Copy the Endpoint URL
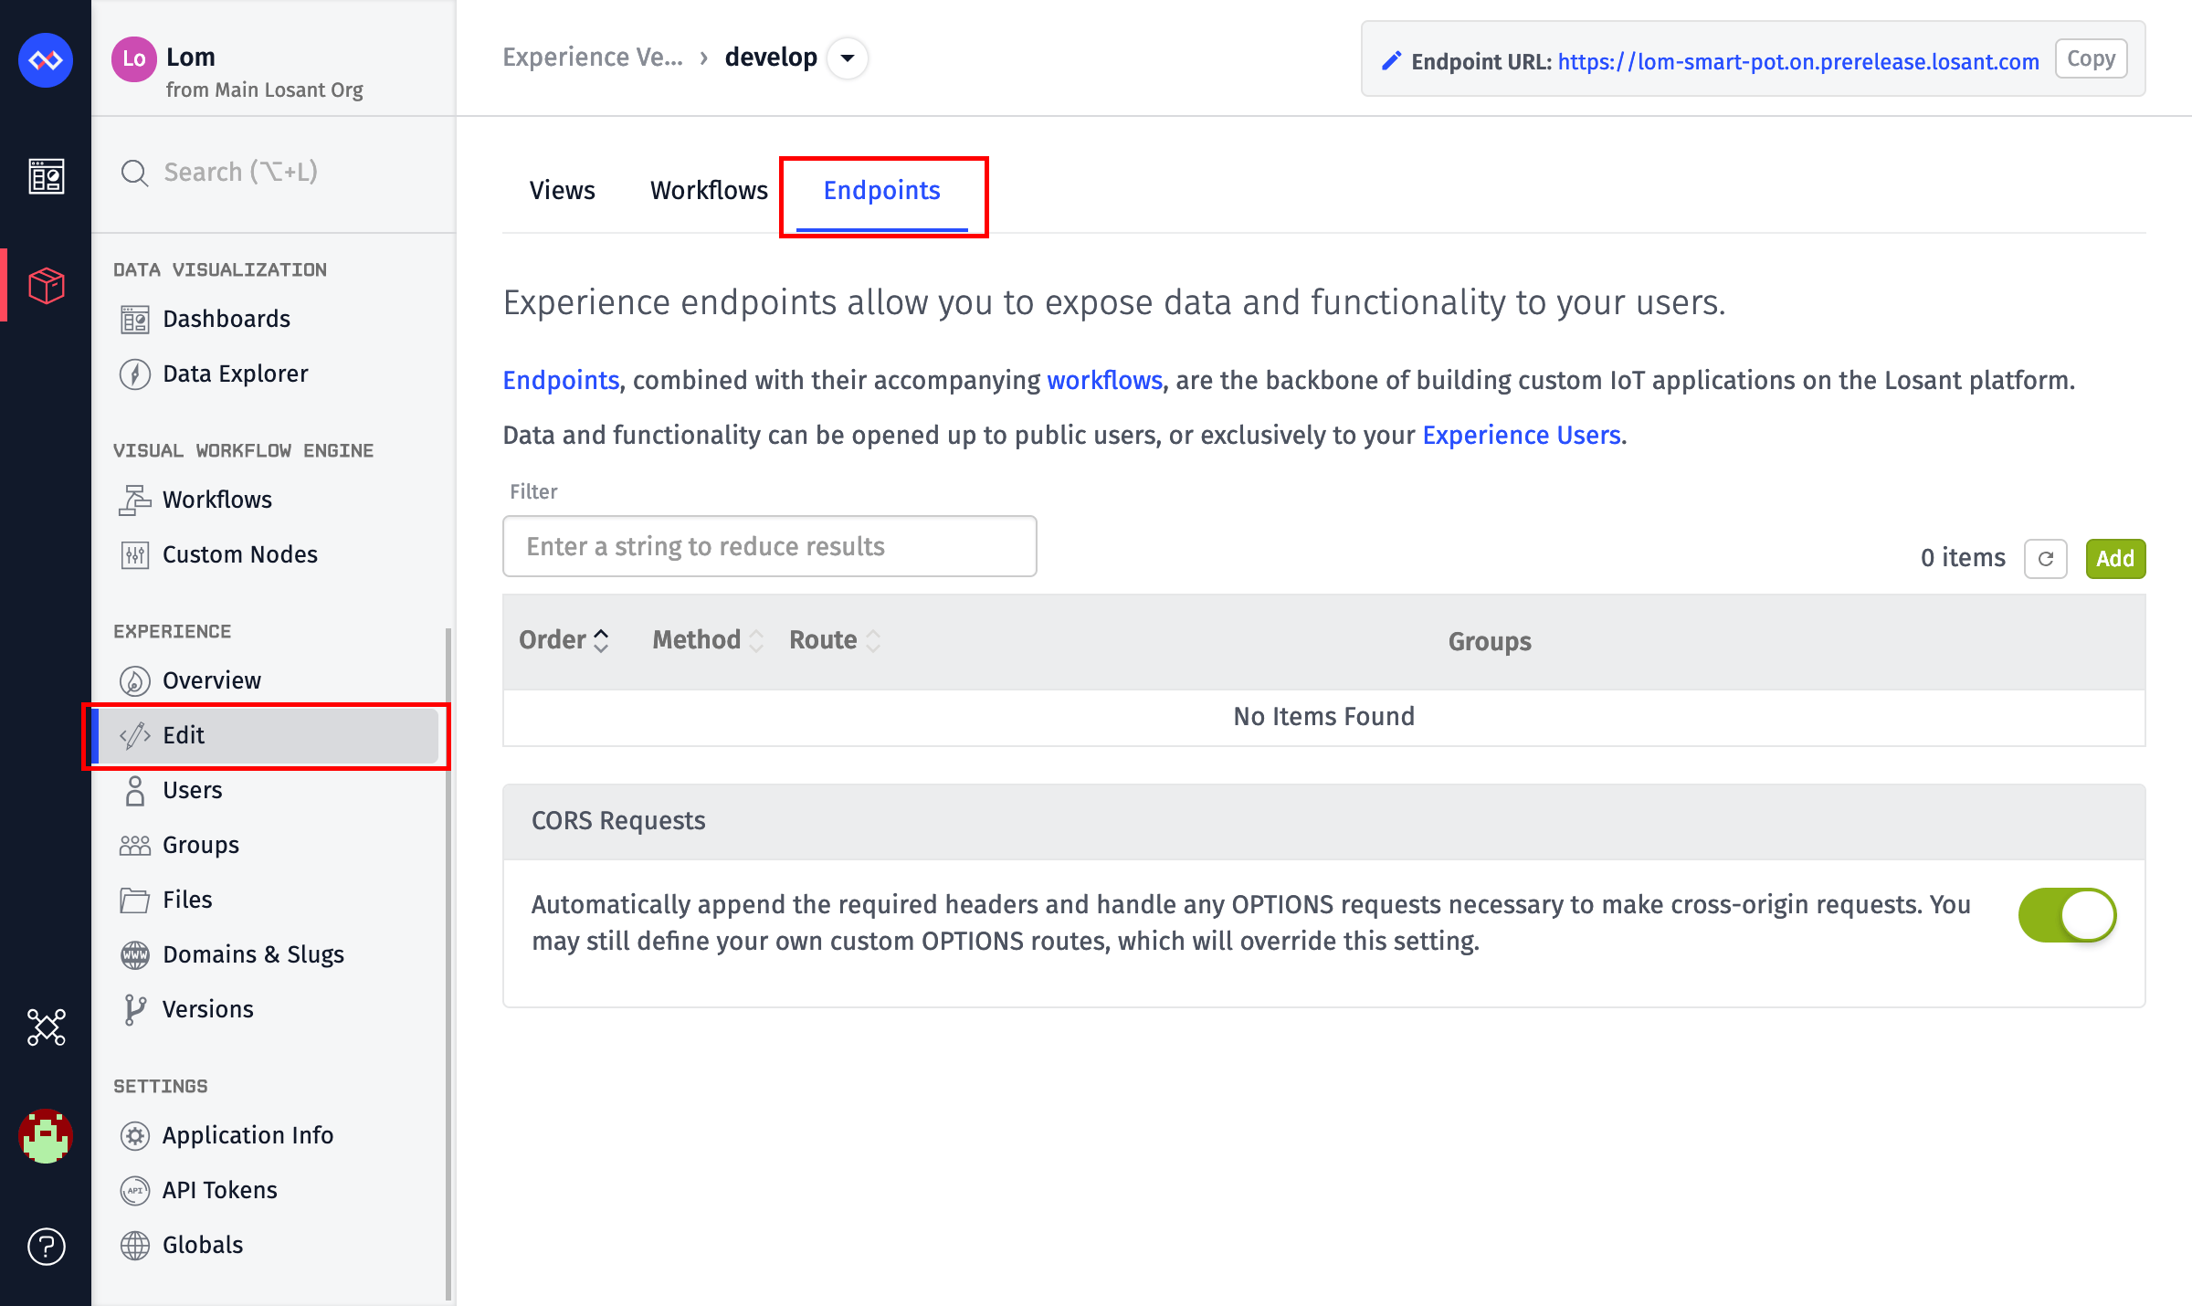Image resolution: width=2192 pixels, height=1306 pixels. (2092, 59)
